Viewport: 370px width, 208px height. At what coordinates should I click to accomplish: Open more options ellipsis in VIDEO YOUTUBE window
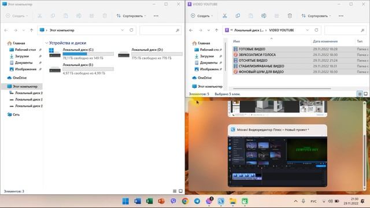341,16
